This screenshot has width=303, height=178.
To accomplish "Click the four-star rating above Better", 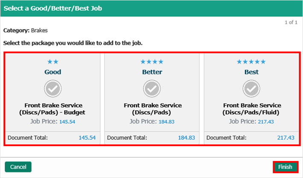I will [152, 62].
